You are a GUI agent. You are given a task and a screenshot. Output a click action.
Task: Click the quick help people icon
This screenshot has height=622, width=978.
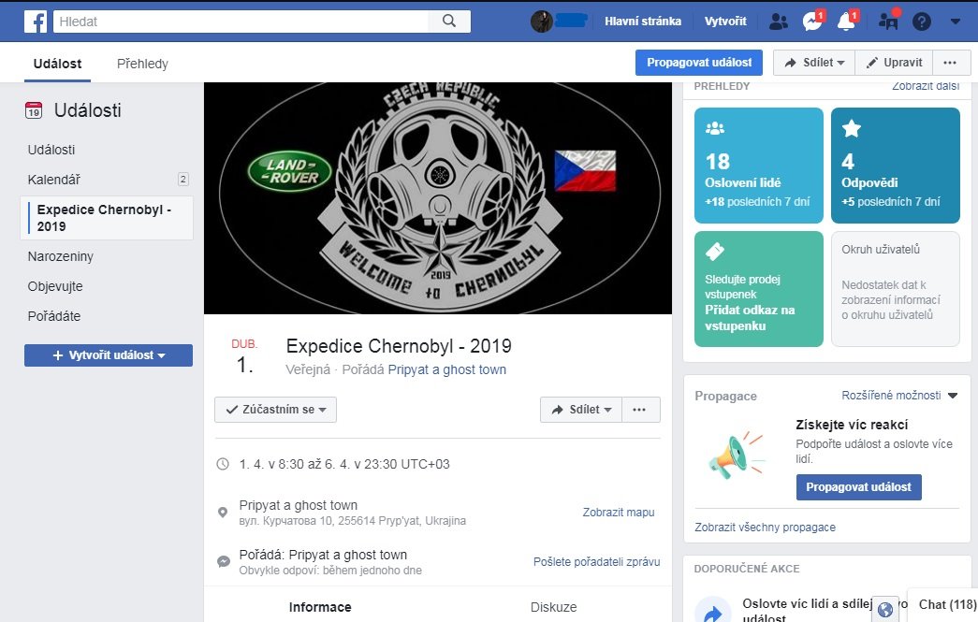point(888,22)
